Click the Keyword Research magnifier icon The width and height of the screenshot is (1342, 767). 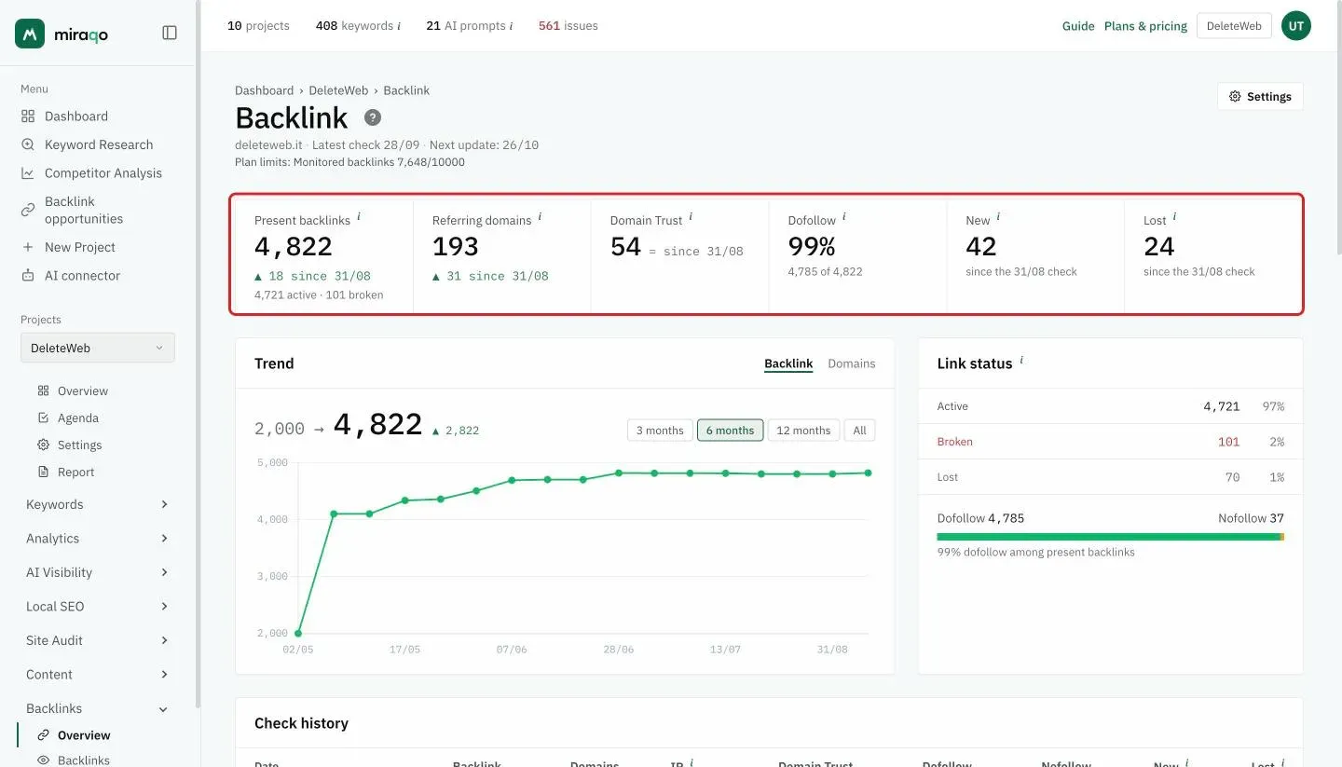(x=28, y=144)
